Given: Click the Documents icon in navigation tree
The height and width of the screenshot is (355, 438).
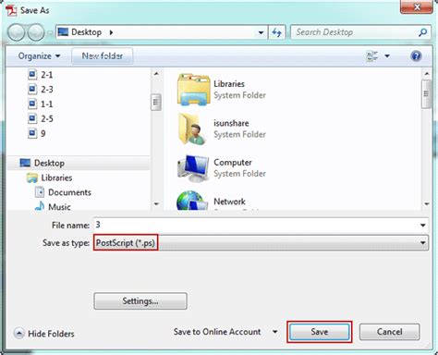Looking at the screenshot, I should (x=40, y=192).
